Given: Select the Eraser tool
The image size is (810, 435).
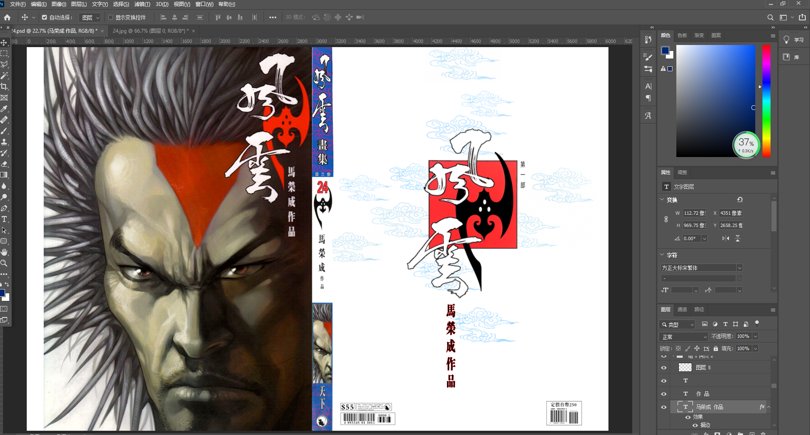Looking at the screenshot, I should point(4,164).
